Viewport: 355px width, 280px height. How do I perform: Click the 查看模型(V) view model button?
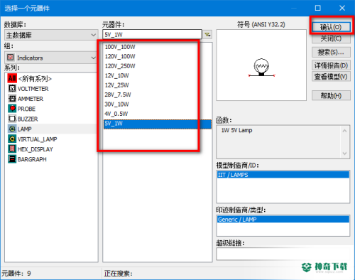click(x=331, y=77)
